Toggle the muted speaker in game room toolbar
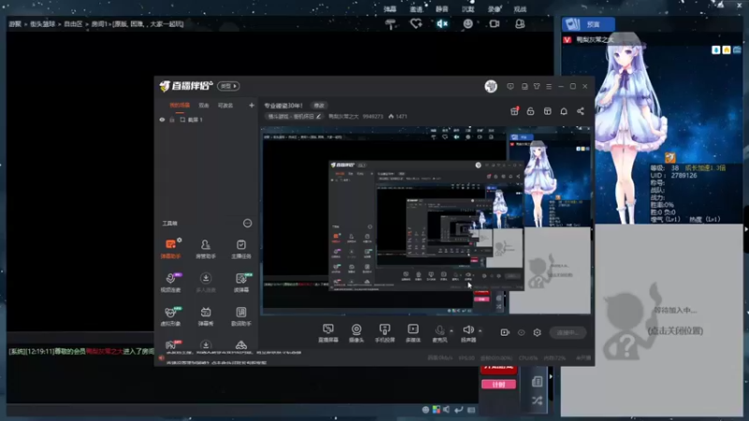Screen dimensions: 749x421 pos(442,23)
